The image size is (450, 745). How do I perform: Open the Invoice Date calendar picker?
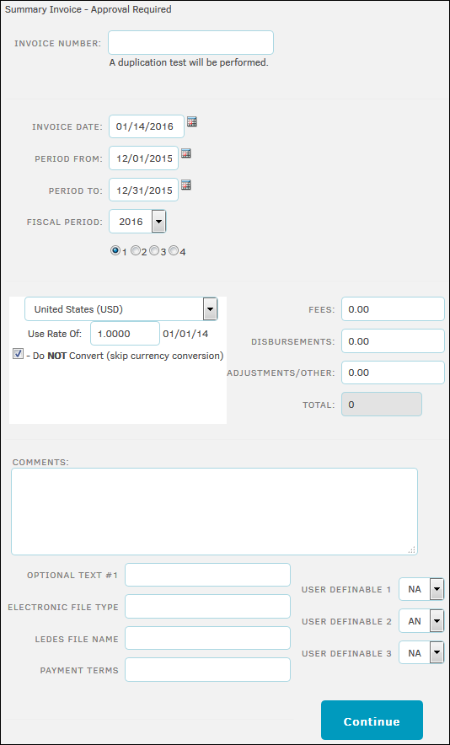click(x=191, y=121)
